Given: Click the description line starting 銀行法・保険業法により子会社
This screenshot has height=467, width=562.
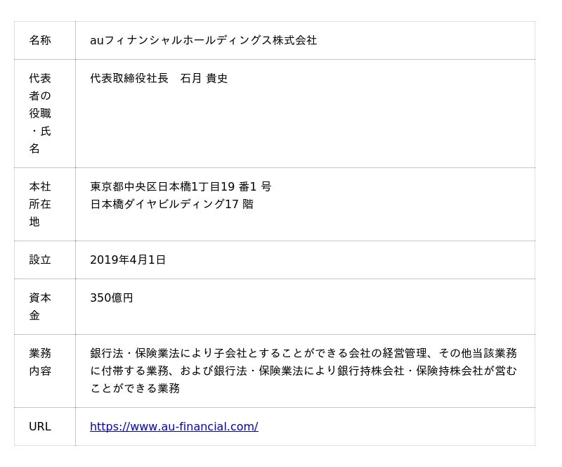Looking at the screenshot, I should point(303,353).
